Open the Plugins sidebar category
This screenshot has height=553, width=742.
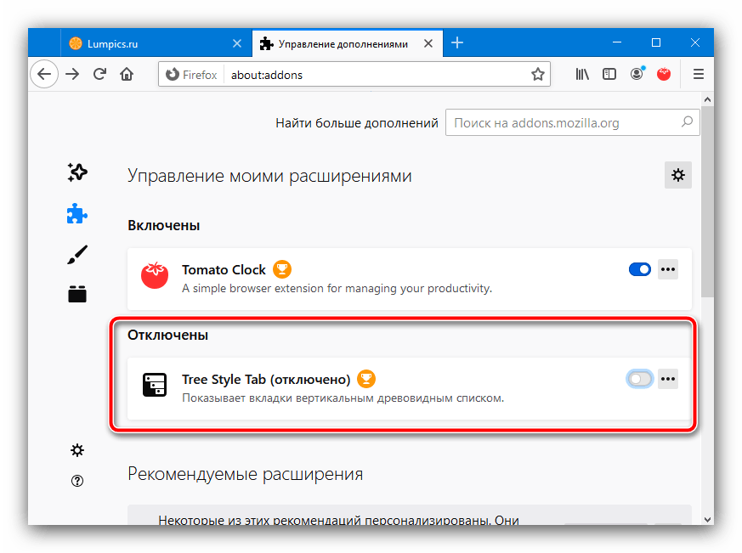click(77, 294)
